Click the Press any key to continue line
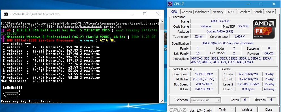 click(x=31, y=101)
